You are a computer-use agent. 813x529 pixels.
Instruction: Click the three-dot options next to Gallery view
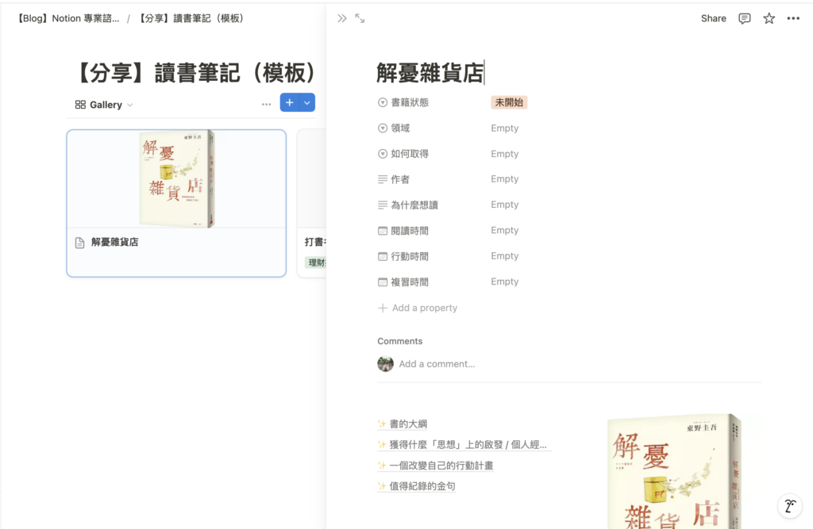click(x=266, y=104)
